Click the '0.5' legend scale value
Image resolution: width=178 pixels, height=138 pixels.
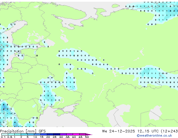tap(10, 137)
